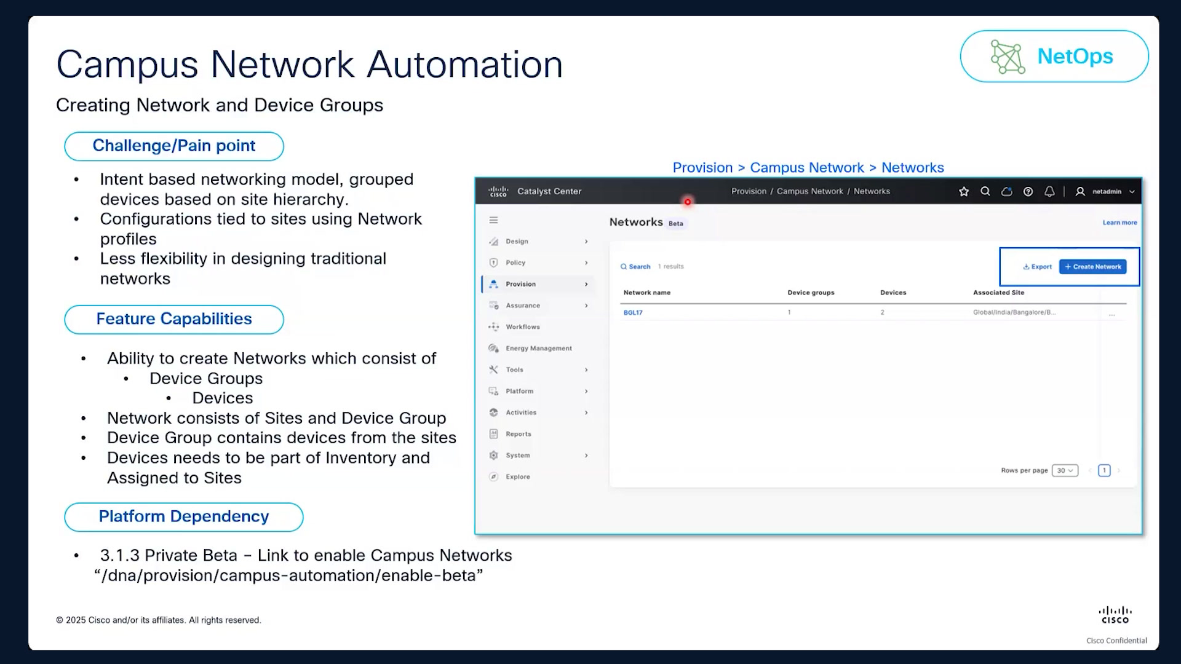The image size is (1181, 664).
Task: Open the BGL17 network link
Action: click(633, 313)
